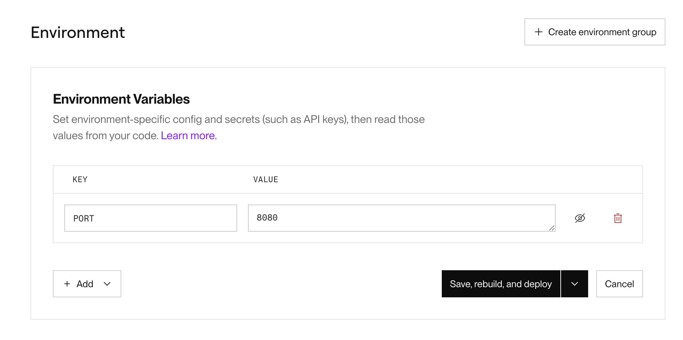Screen dimensions: 683x340
Task: Click the empty area of the variables table header
Action: click(x=457, y=179)
